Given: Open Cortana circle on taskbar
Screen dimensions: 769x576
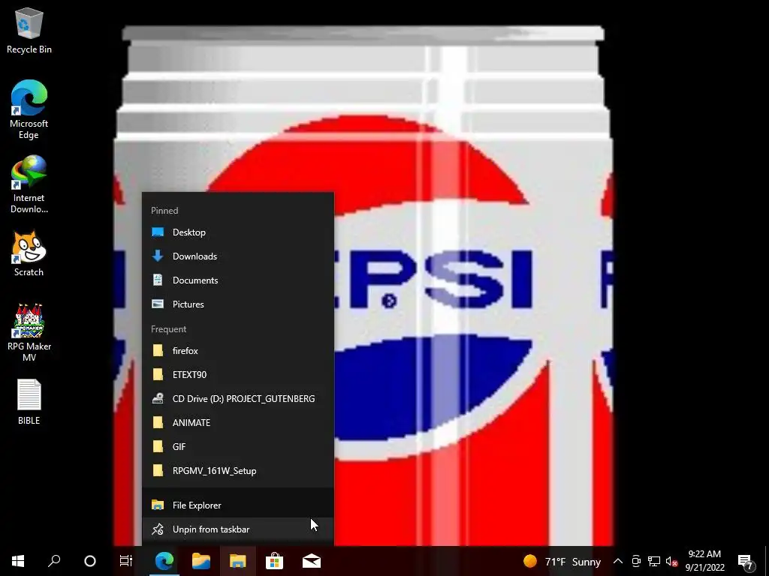Looking at the screenshot, I should click(90, 561).
